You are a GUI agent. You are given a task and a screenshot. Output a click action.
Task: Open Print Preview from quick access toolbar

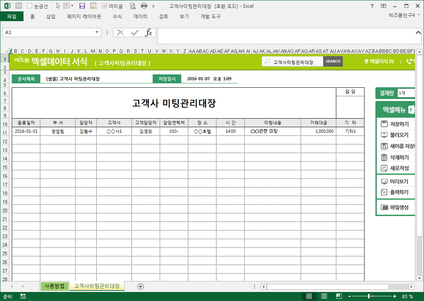(x=133, y=6)
